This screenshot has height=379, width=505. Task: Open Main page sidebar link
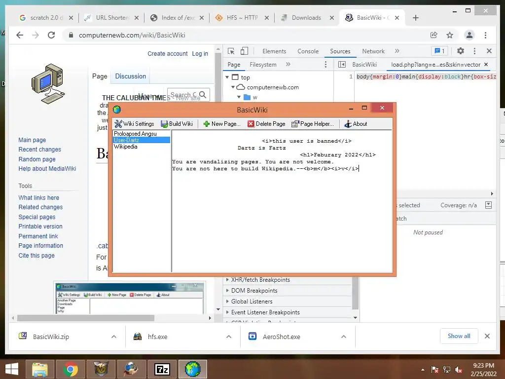(x=32, y=140)
